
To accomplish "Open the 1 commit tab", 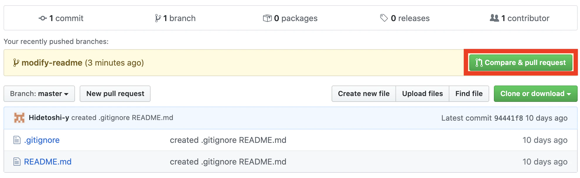I will point(61,18).
